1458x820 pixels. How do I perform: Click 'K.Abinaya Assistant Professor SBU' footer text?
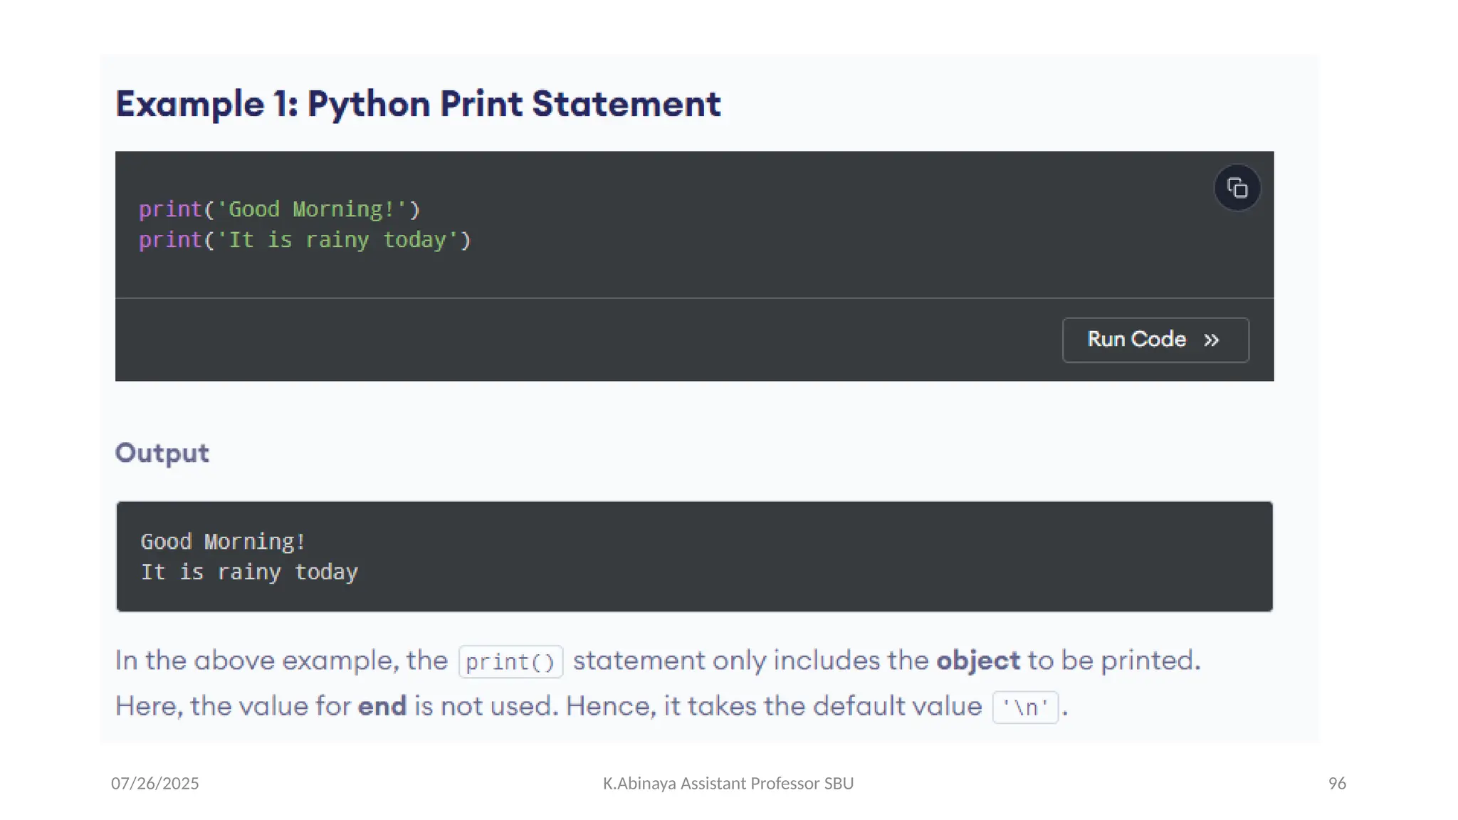(x=728, y=784)
